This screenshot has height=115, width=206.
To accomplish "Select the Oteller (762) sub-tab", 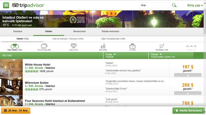I will tap(23, 39).
